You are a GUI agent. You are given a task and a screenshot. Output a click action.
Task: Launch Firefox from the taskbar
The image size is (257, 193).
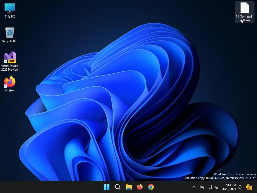(x=140, y=187)
